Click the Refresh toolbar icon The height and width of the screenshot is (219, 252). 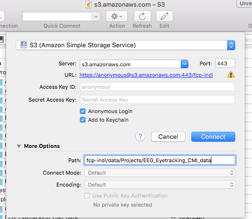(x=142, y=16)
